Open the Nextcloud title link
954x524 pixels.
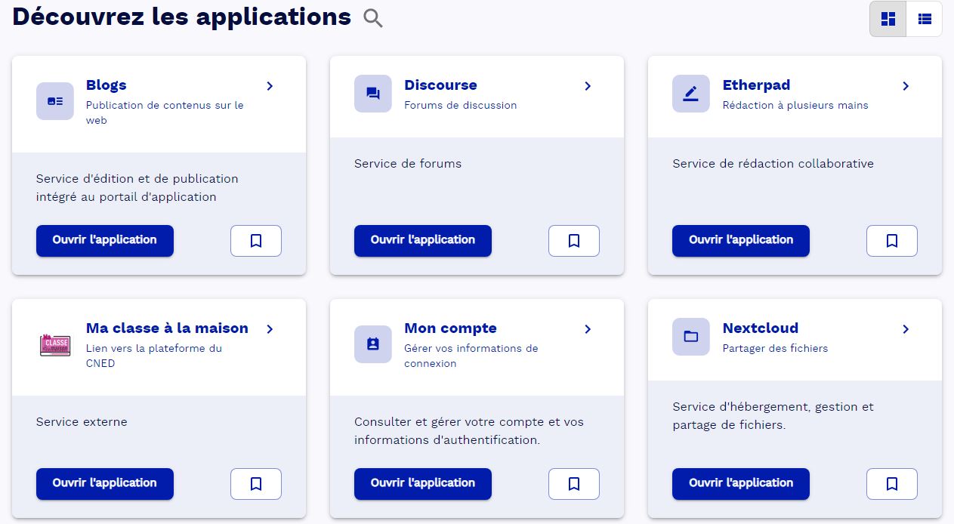coord(760,328)
